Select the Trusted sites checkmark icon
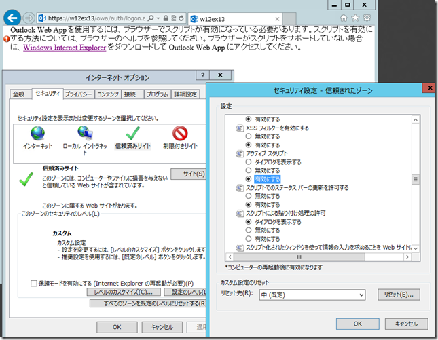 pos(132,133)
